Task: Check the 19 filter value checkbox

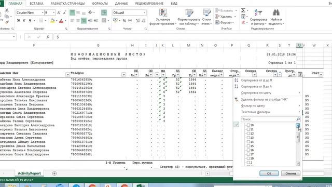Action: pyautogui.click(x=248, y=158)
